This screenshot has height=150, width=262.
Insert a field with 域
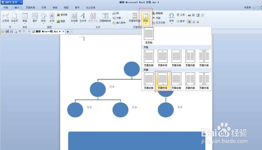point(116,13)
